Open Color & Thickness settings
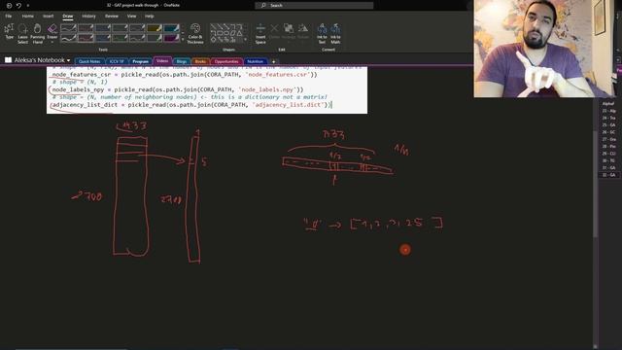The height and width of the screenshot is (350, 622). [195, 33]
